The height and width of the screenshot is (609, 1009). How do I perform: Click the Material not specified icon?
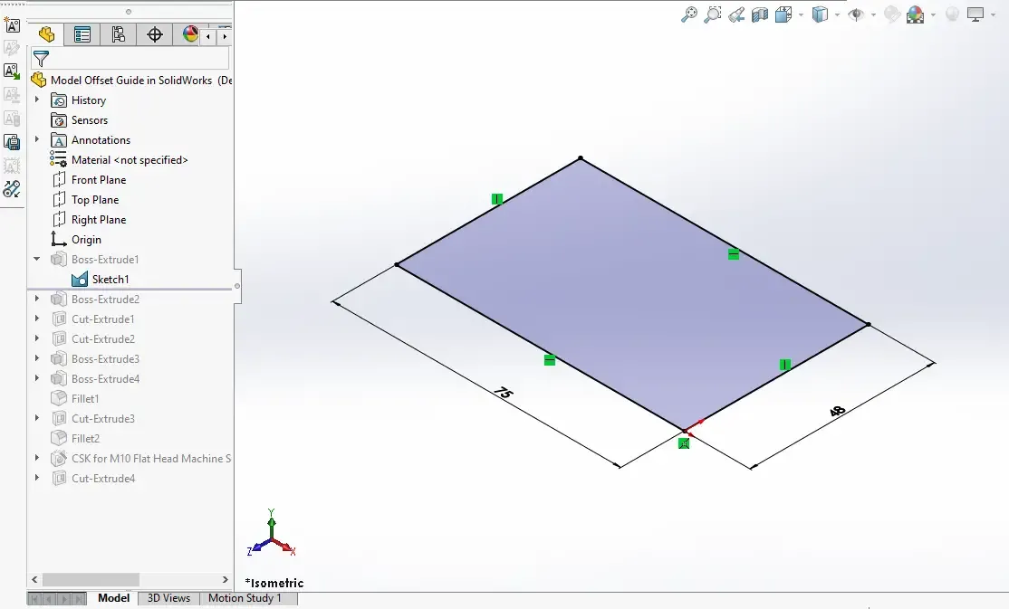click(x=59, y=160)
